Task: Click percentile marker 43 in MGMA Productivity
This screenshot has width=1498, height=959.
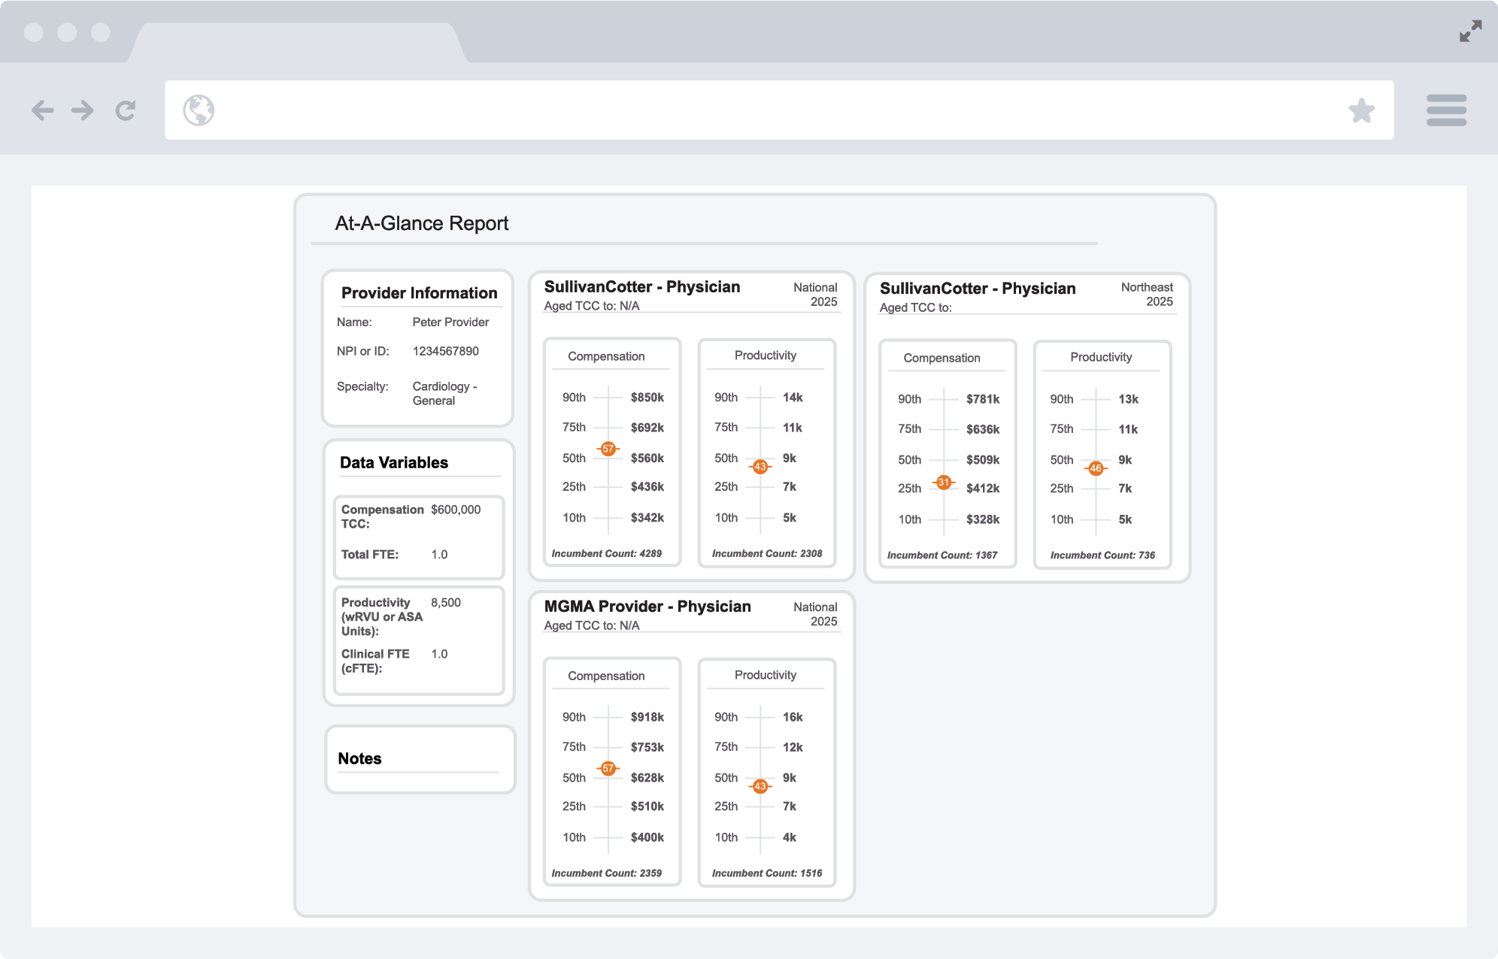Action: click(x=760, y=786)
